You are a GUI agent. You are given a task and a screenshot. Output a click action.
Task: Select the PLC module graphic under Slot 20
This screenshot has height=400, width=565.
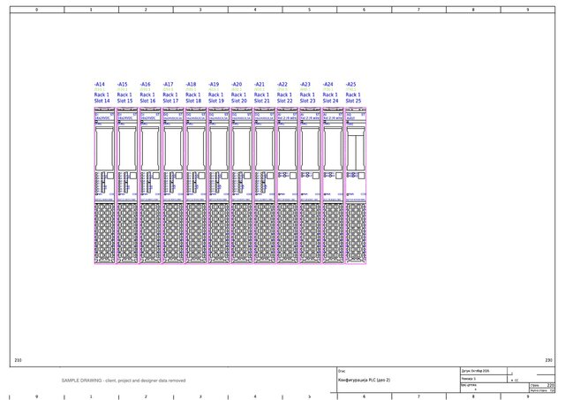coord(242,185)
